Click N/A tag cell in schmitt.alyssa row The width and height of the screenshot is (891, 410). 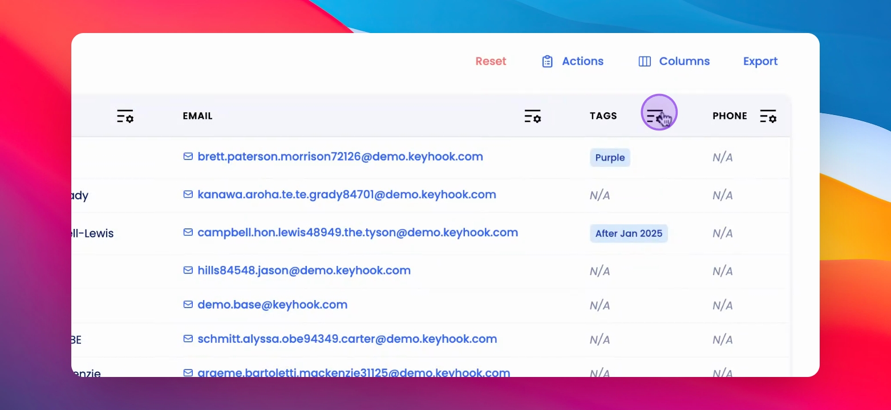600,339
